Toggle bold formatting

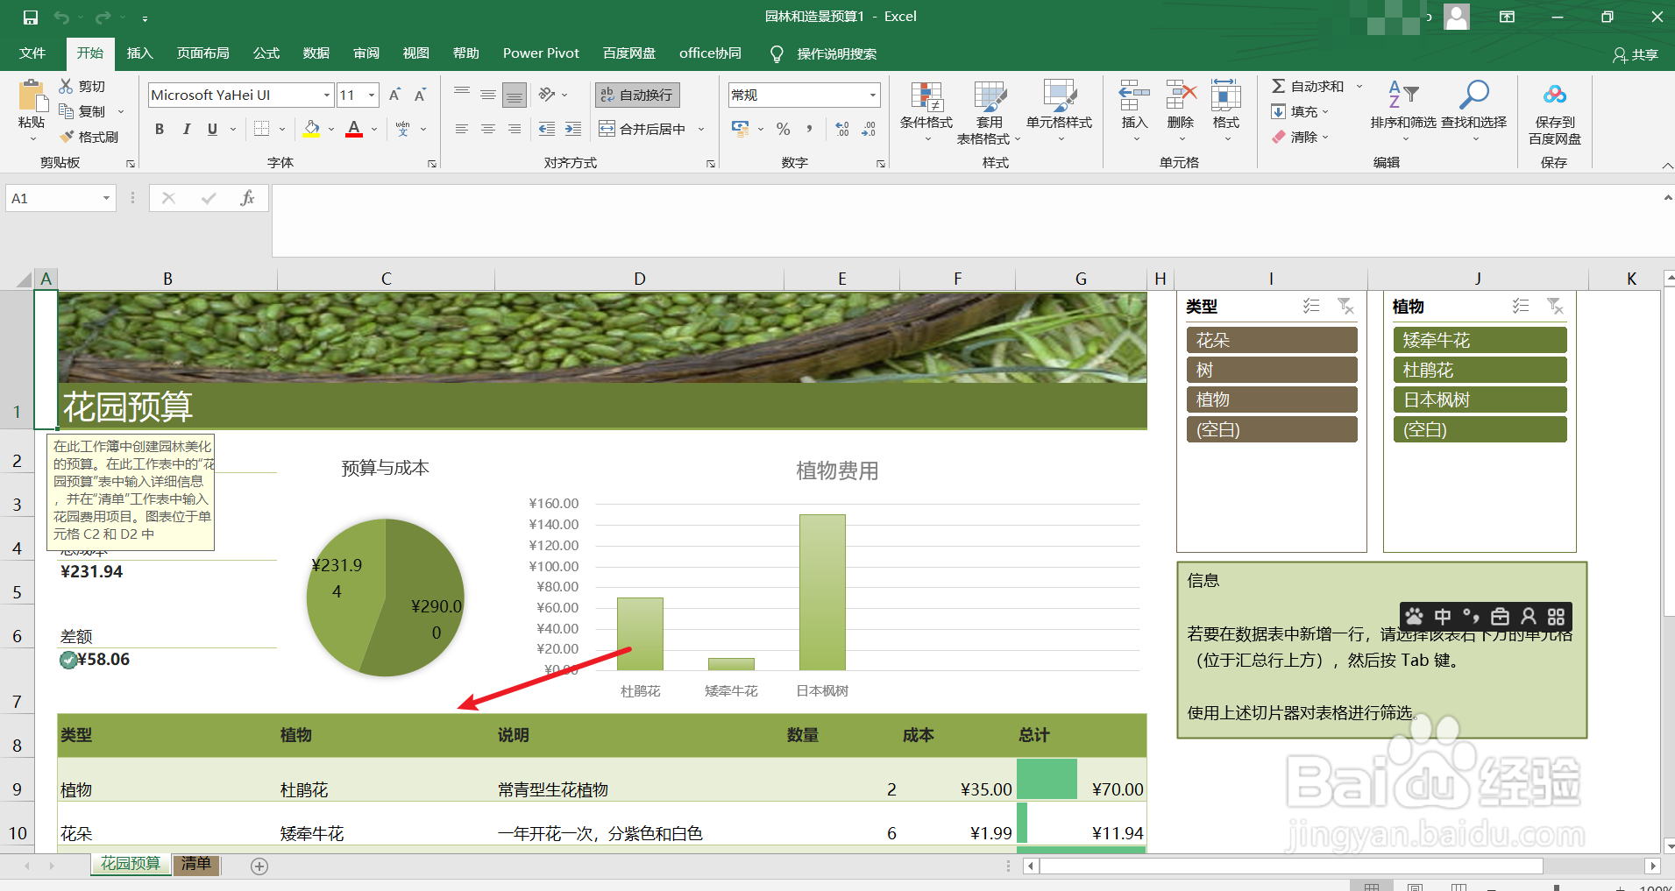pos(159,129)
